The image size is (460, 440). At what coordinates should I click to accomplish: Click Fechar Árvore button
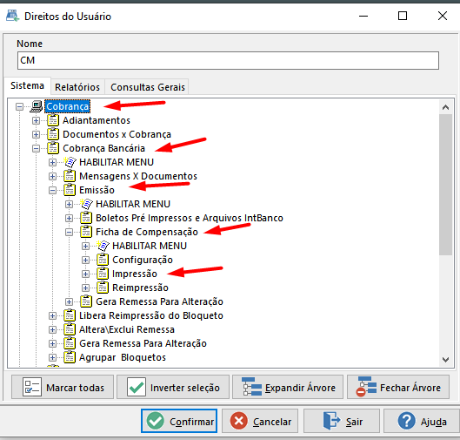[x=398, y=387]
